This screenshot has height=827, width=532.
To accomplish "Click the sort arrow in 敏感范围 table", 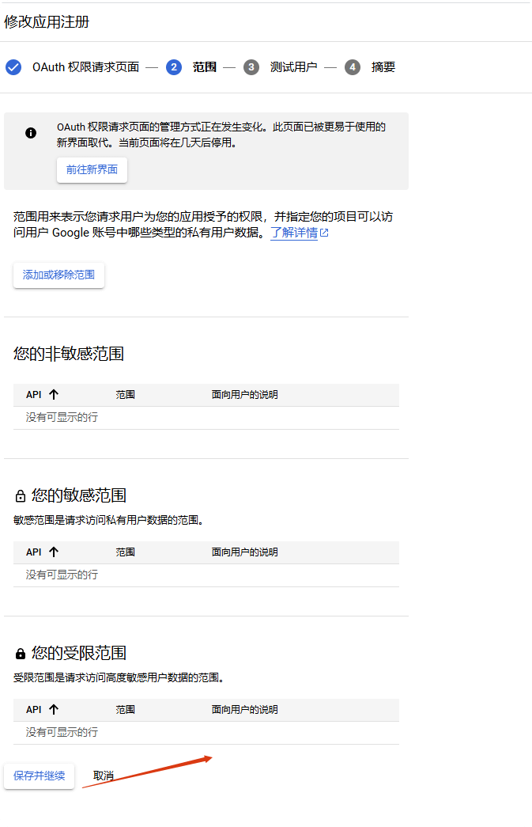I will (x=54, y=552).
